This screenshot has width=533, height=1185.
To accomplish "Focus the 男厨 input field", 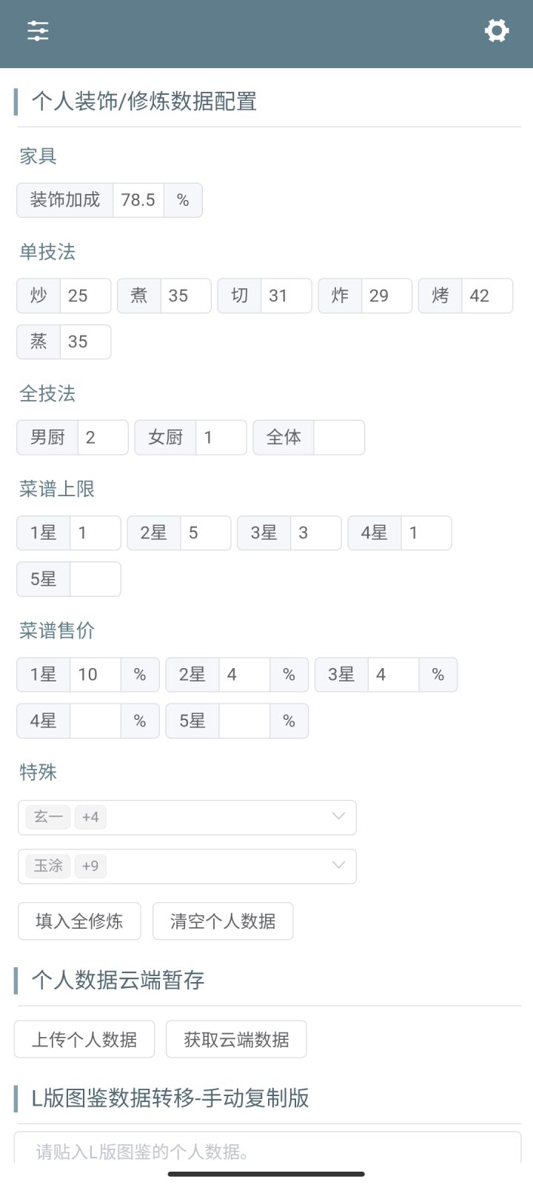I will pyautogui.click(x=103, y=438).
